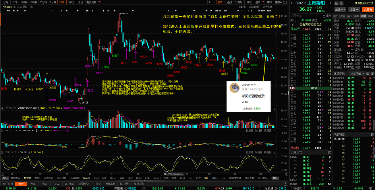Open the 提醒 bell alert button
The height and width of the screenshot is (190, 375).
pyautogui.click(x=354, y=10)
